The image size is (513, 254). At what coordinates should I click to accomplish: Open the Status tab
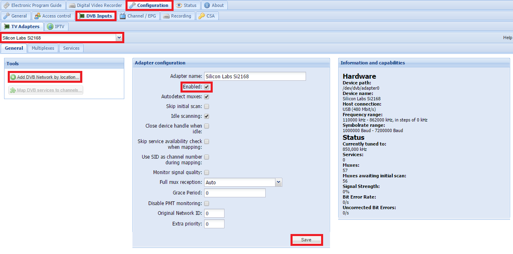(186, 5)
